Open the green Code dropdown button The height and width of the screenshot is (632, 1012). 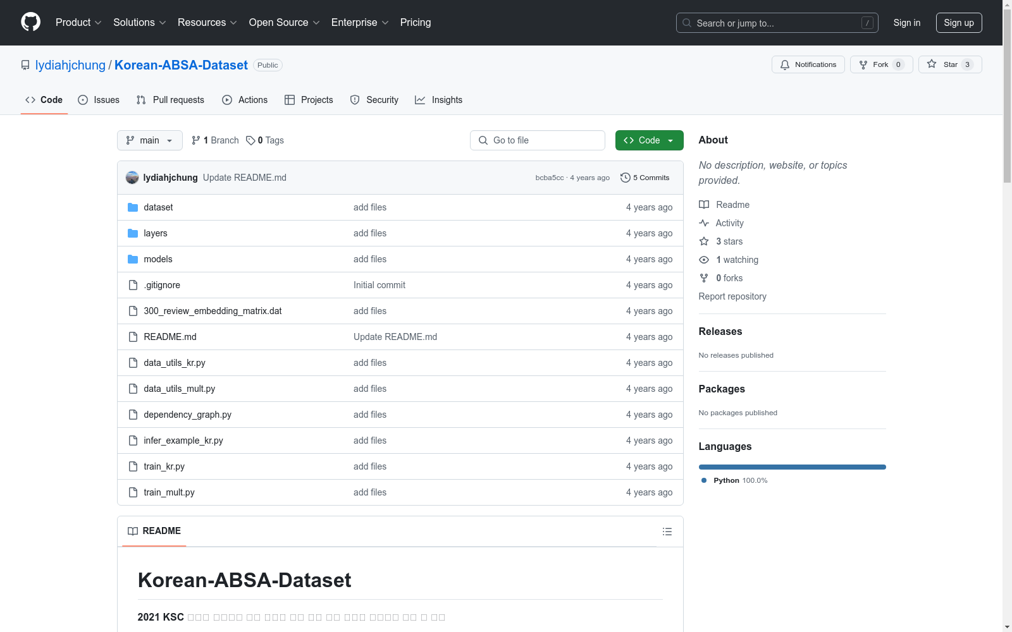click(x=649, y=140)
